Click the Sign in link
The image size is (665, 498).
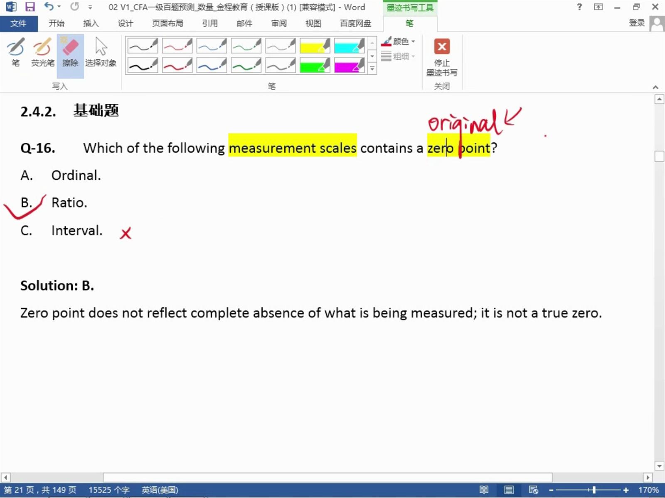coord(636,23)
